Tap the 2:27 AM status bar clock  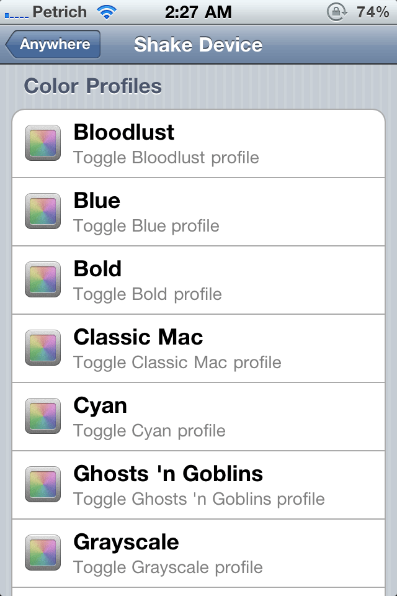[x=198, y=12]
